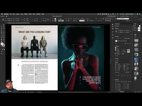This screenshot has width=142, height=106.
Task: Click the open document tab
Action: tap(18, 23)
